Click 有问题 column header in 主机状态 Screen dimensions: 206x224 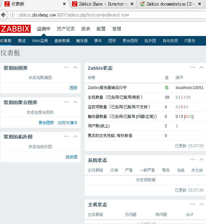click(161, 214)
